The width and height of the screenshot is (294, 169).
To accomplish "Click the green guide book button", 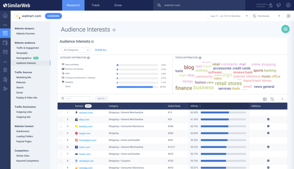I will [x=285, y=29].
